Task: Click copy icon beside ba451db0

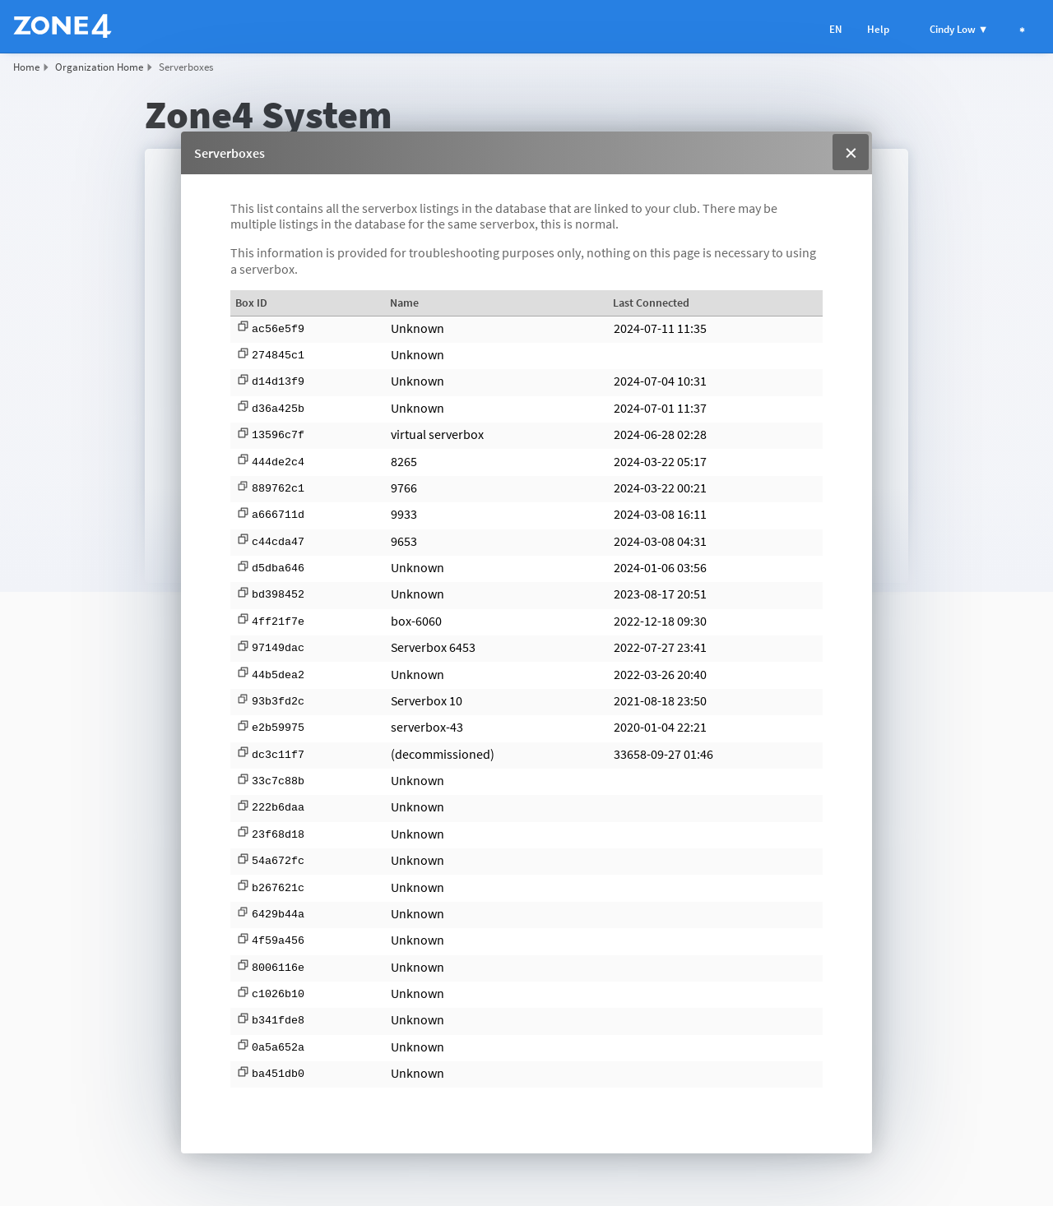Action: 243,1072
